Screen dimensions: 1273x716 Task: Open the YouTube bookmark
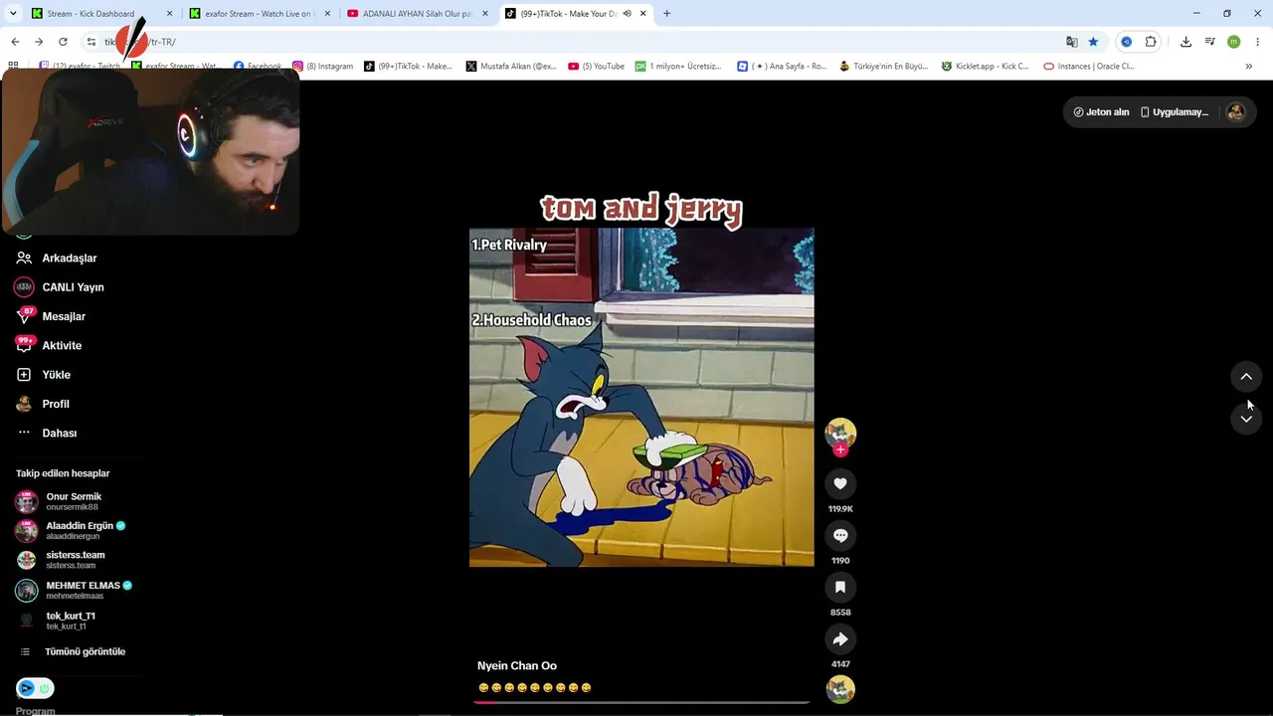click(x=596, y=67)
